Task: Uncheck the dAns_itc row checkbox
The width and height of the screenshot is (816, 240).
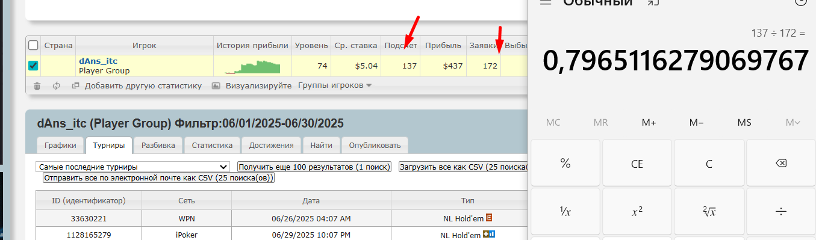Action: tap(33, 66)
